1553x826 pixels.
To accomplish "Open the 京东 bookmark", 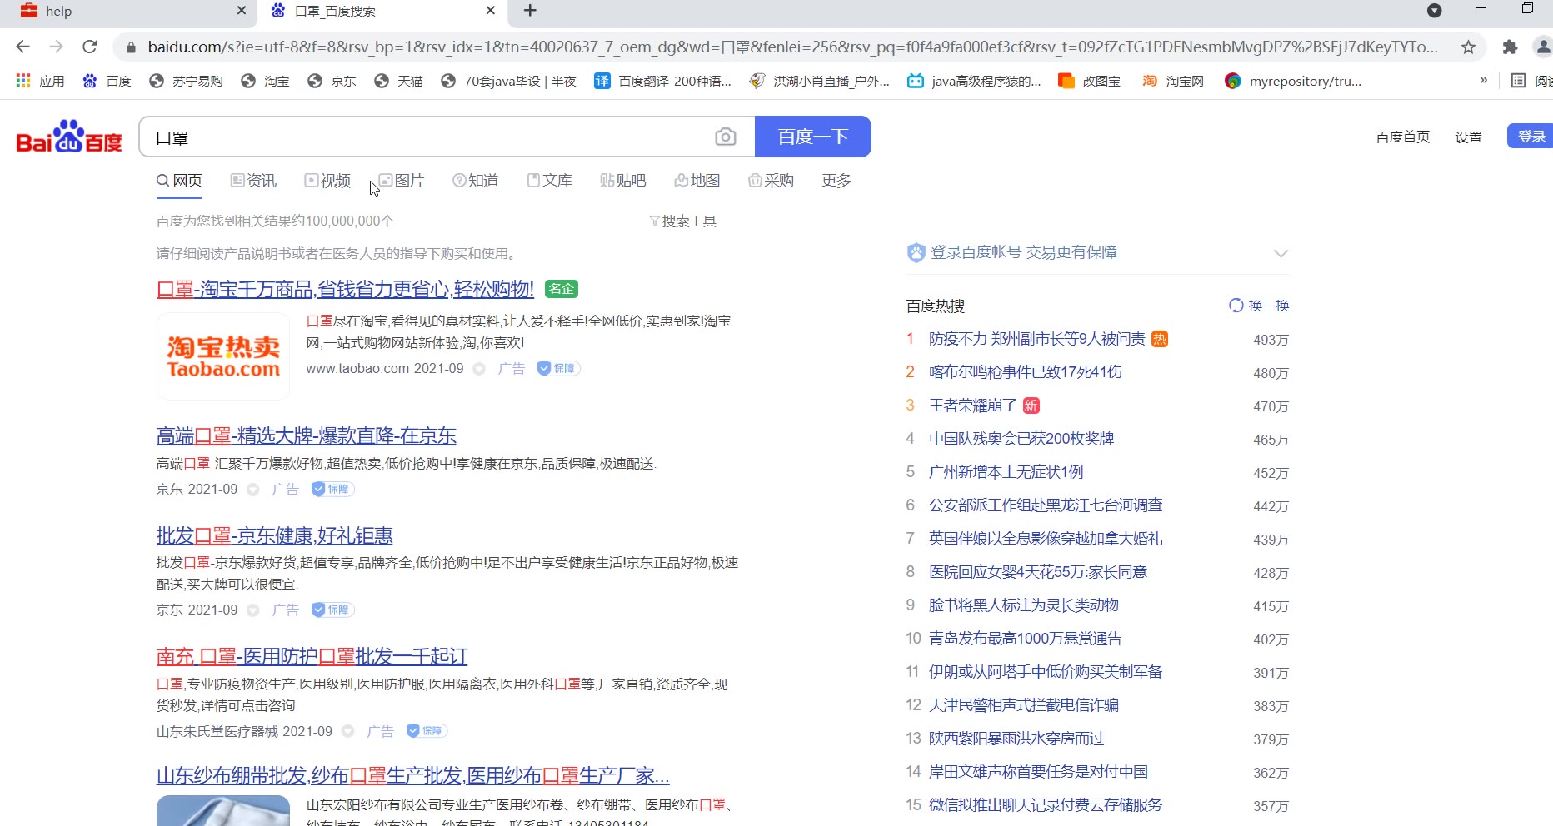I will pyautogui.click(x=332, y=81).
